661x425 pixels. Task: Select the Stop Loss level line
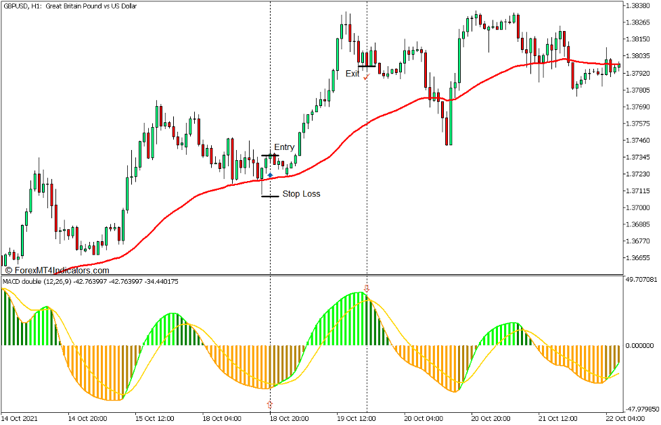click(270, 196)
